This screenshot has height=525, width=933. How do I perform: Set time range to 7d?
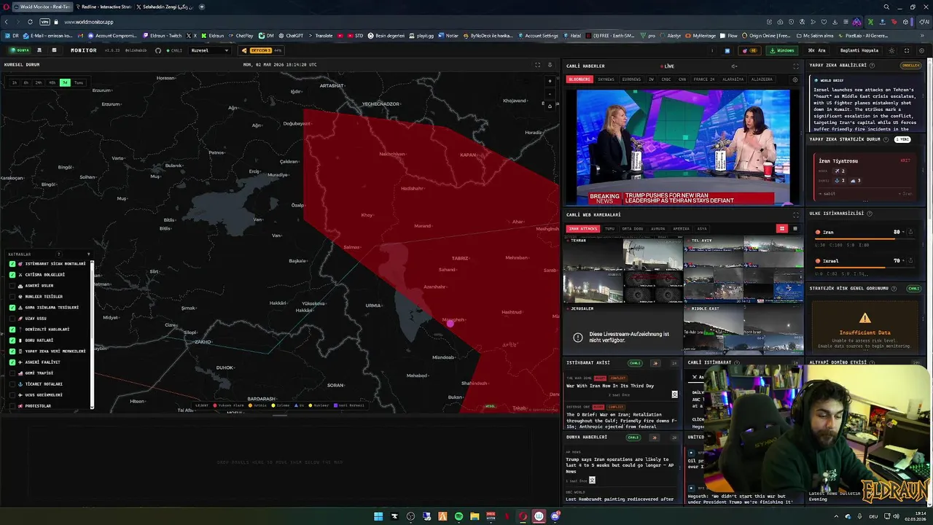pos(65,82)
